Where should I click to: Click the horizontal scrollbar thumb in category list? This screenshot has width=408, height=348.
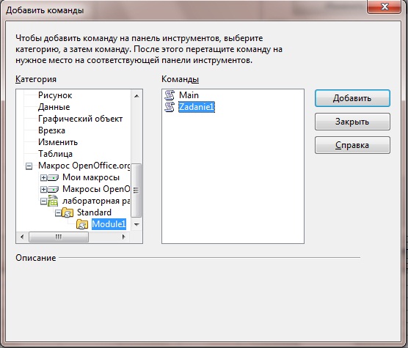(x=59, y=237)
